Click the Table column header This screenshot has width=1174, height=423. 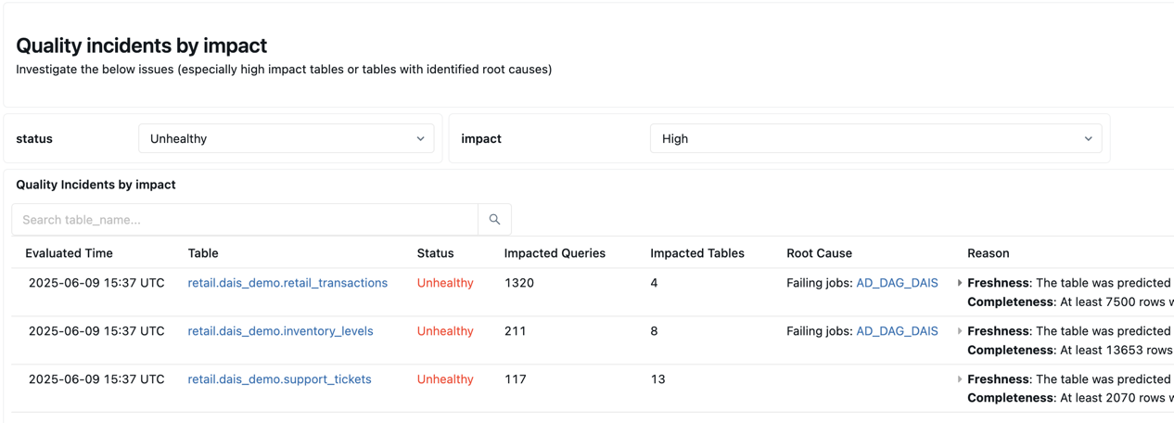point(203,253)
